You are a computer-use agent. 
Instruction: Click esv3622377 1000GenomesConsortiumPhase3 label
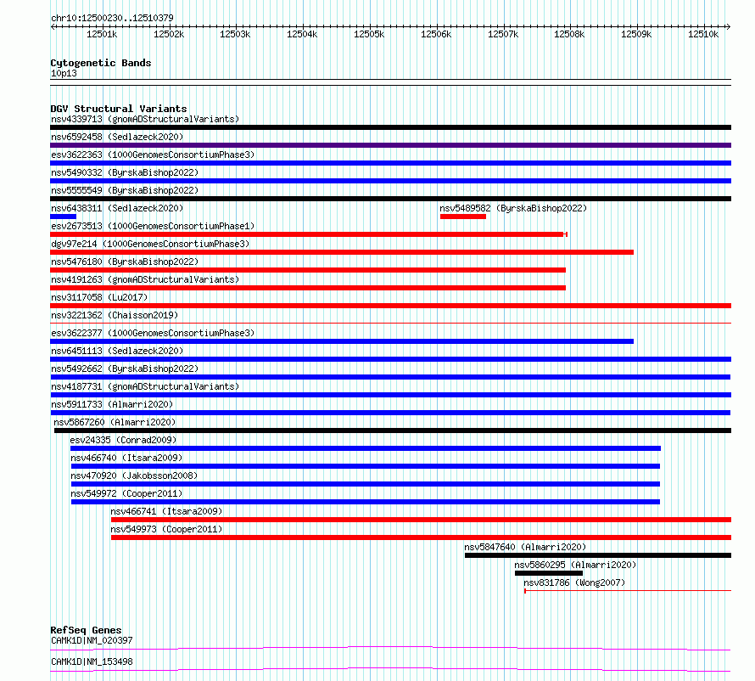[153, 333]
